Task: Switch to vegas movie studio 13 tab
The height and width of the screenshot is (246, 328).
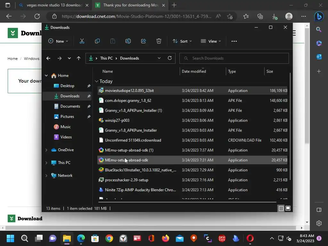Action: point(54,5)
